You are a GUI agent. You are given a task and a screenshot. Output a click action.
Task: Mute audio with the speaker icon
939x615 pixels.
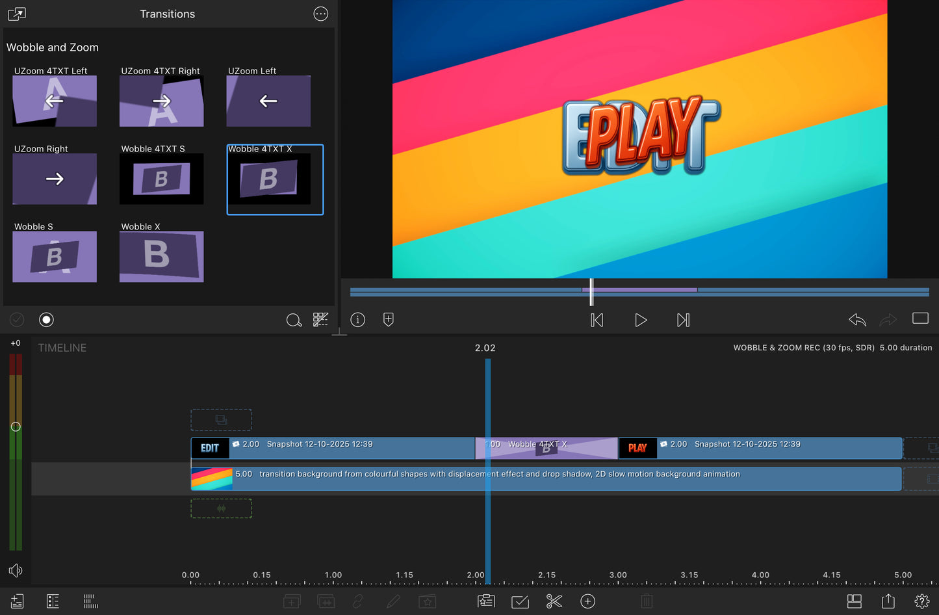(16, 570)
